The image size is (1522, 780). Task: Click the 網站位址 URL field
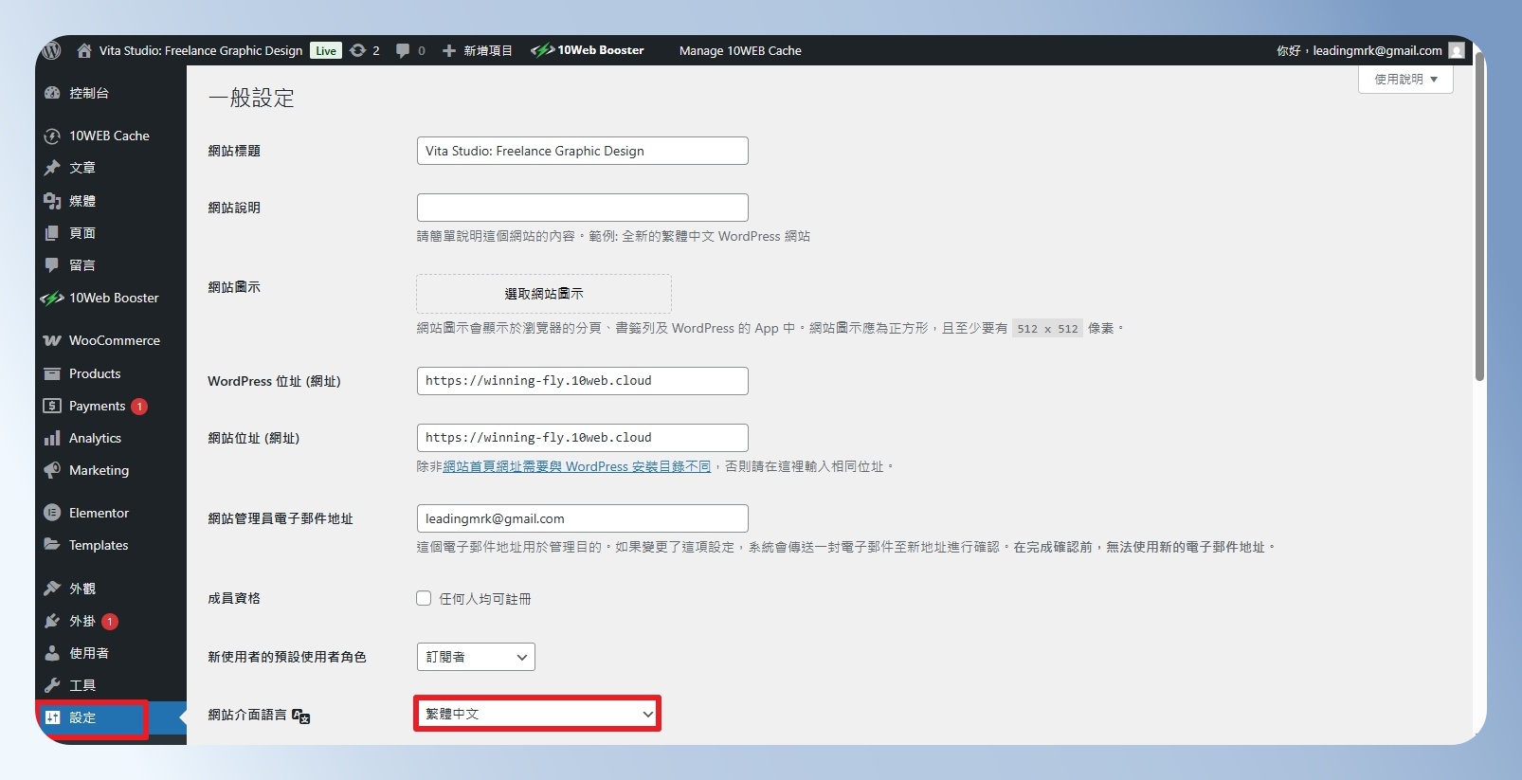[x=582, y=438]
